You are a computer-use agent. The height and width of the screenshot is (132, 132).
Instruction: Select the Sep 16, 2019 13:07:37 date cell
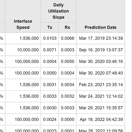coord(101,50)
